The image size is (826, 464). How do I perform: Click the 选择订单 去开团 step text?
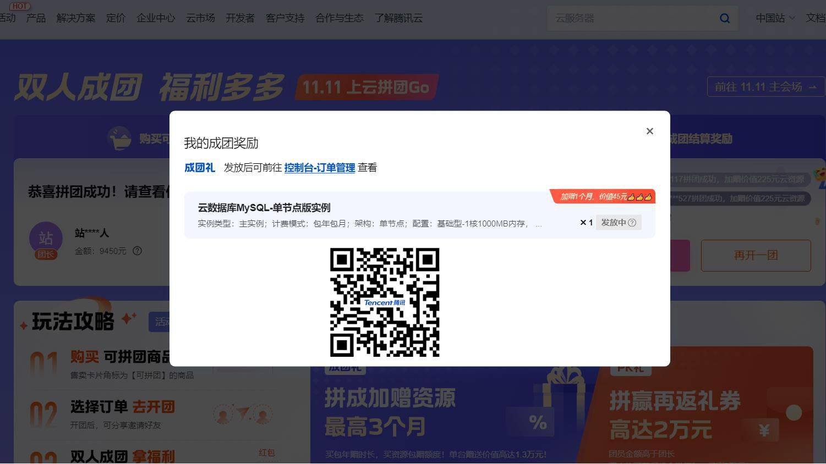pyautogui.click(x=122, y=407)
